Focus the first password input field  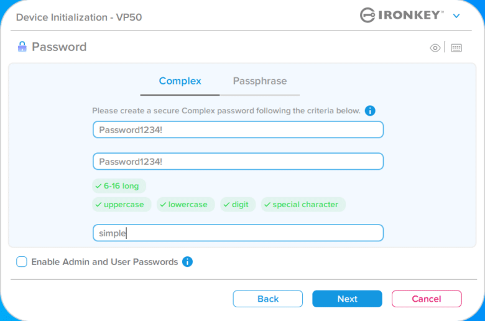tap(238, 129)
